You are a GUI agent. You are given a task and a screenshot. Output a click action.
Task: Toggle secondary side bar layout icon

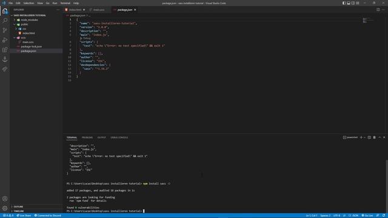pos(353,3)
